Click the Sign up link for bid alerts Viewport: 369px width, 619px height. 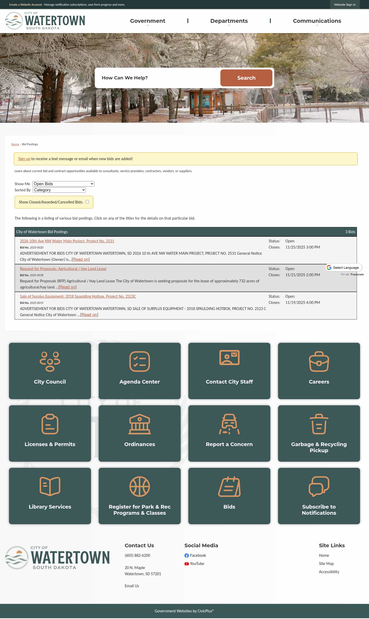click(24, 159)
